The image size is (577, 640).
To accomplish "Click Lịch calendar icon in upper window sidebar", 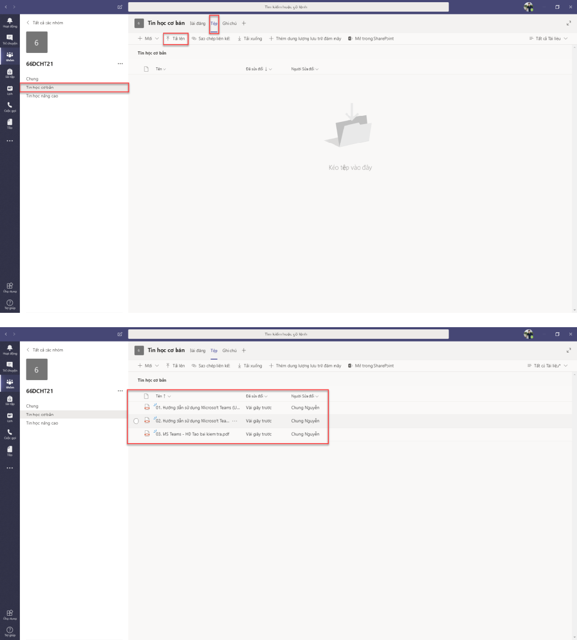I will (9, 89).
